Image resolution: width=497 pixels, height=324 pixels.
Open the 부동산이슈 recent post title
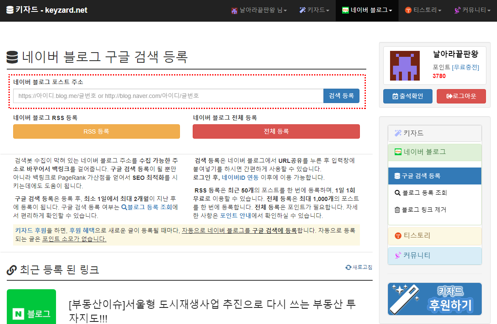click(212, 311)
